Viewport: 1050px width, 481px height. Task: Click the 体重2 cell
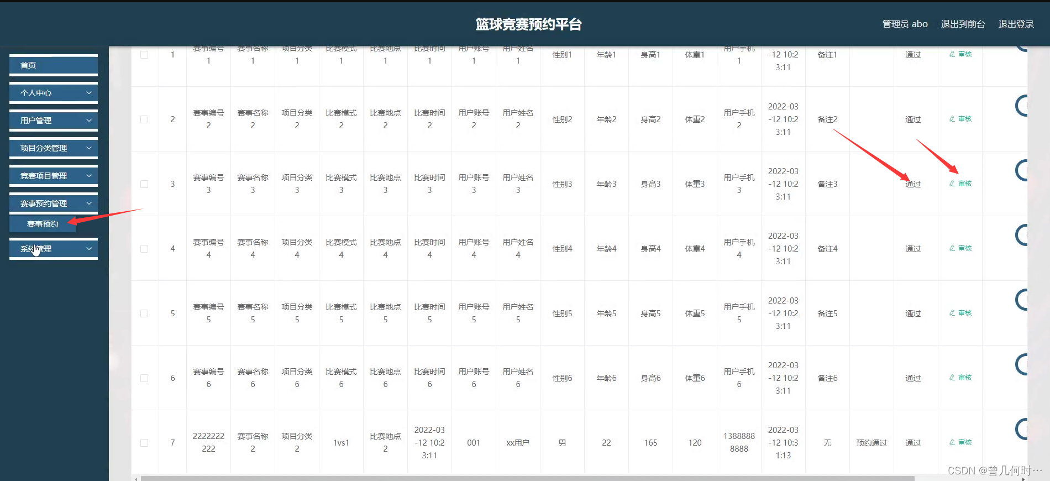coord(695,119)
